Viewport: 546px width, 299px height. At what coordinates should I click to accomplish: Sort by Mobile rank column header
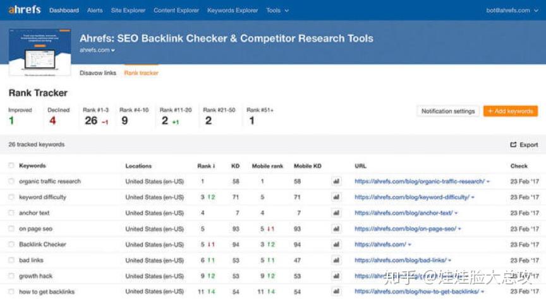(x=267, y=166)
